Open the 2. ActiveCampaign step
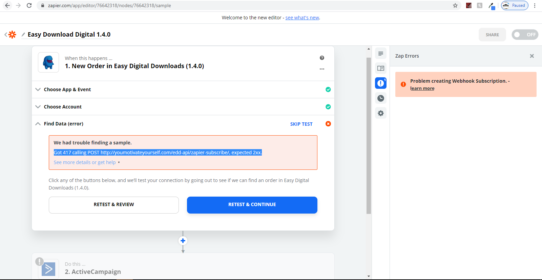Viewport: 542px width, 280px height. 183,266
